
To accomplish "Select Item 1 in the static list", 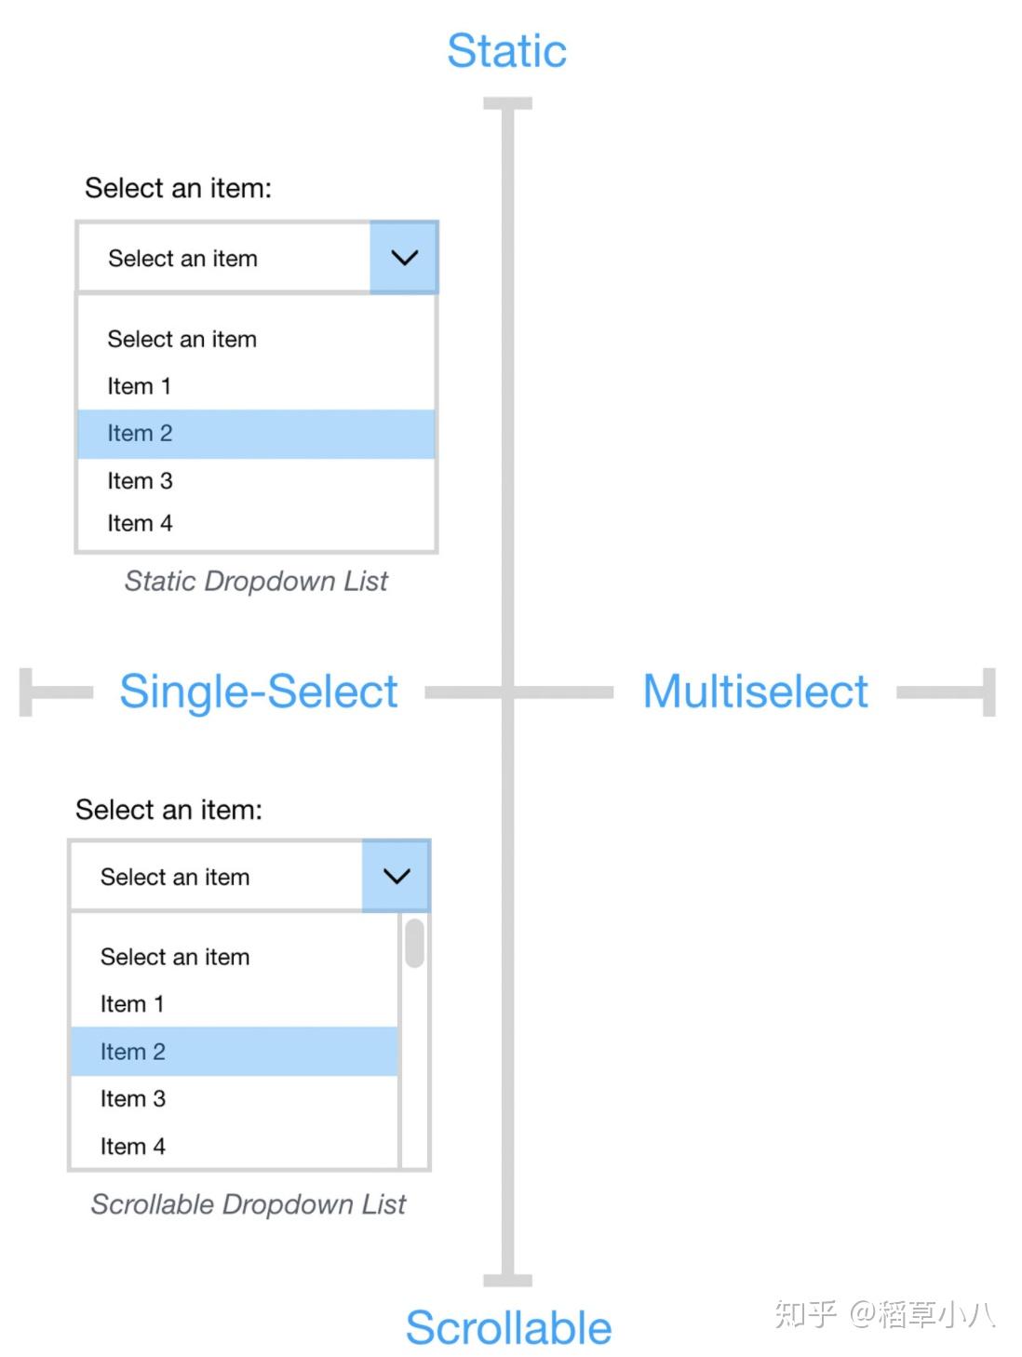I will (140, 386).
